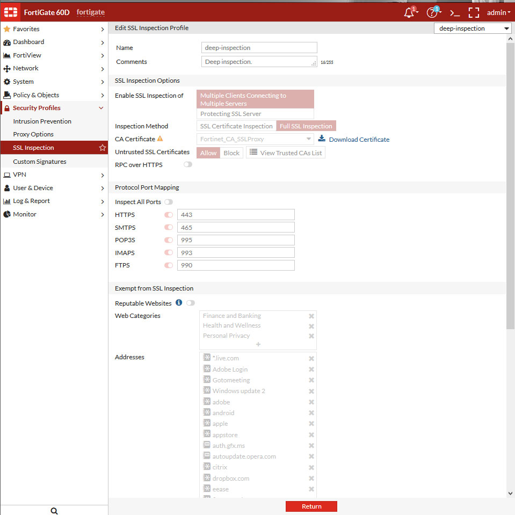Screen dimensions: 515x515
Task: Open View Trusted CAs List
Action: pos(285,153)
